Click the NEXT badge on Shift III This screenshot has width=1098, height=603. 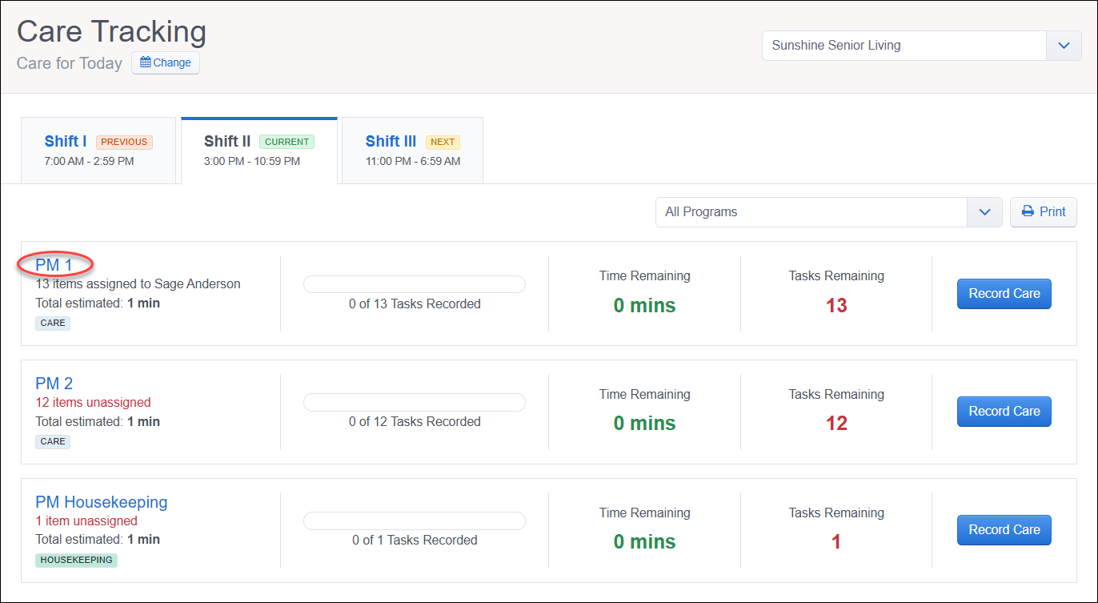tap(443, 142)
